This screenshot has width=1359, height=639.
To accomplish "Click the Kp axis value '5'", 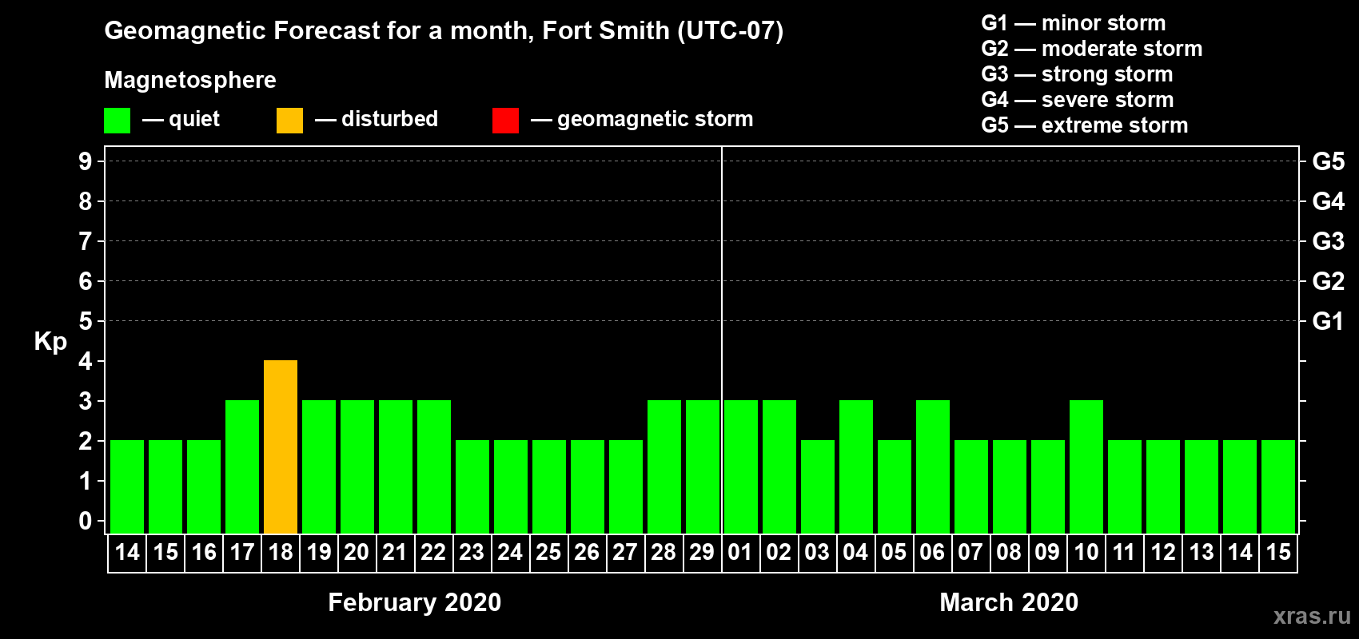I will [86, 321].
